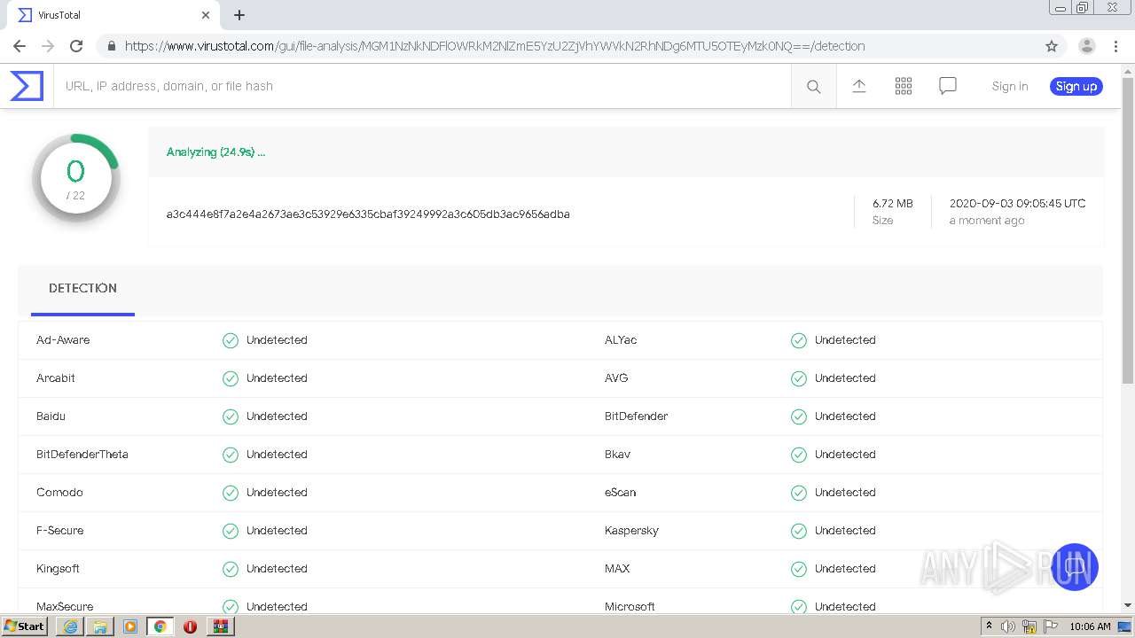Open the media player taskbar icon
This screenshot has width=1135, height=638.
(x=130, y=626)
